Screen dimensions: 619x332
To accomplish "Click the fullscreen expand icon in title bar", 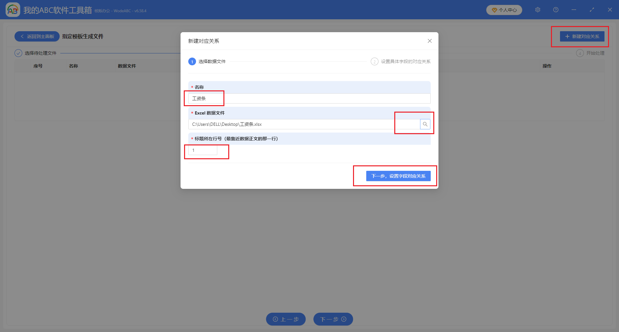I will tap(592, 10).
